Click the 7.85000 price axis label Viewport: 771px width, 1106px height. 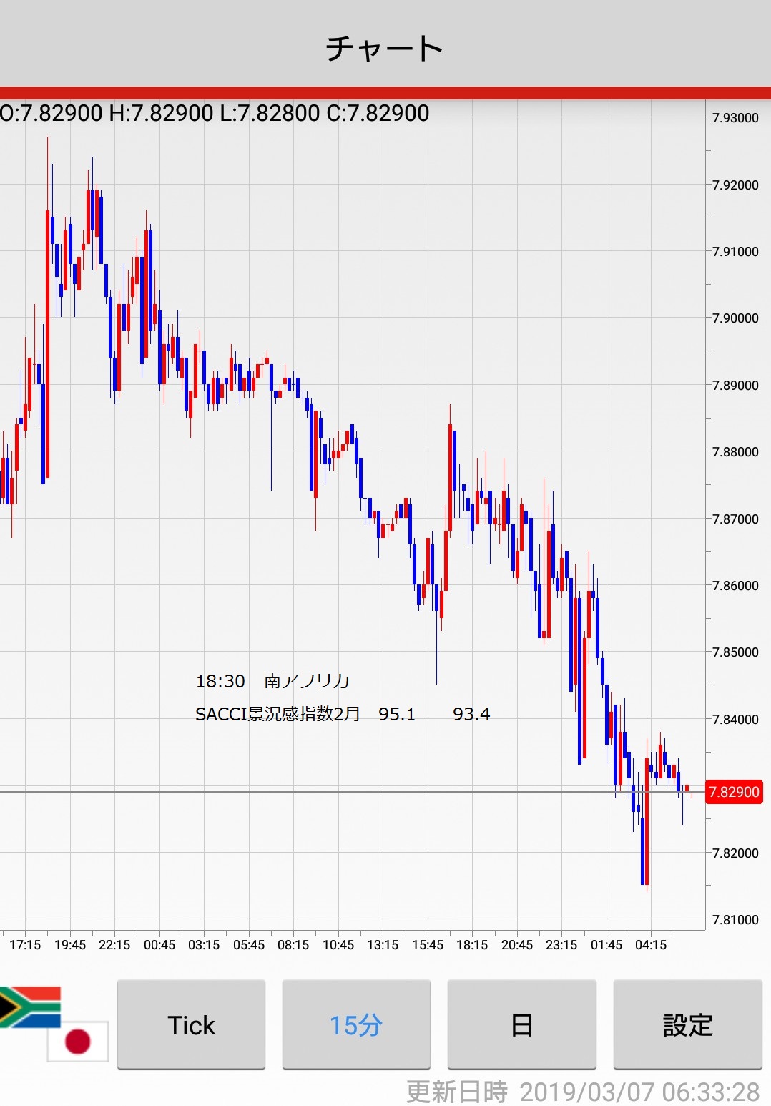pos(735,652)
